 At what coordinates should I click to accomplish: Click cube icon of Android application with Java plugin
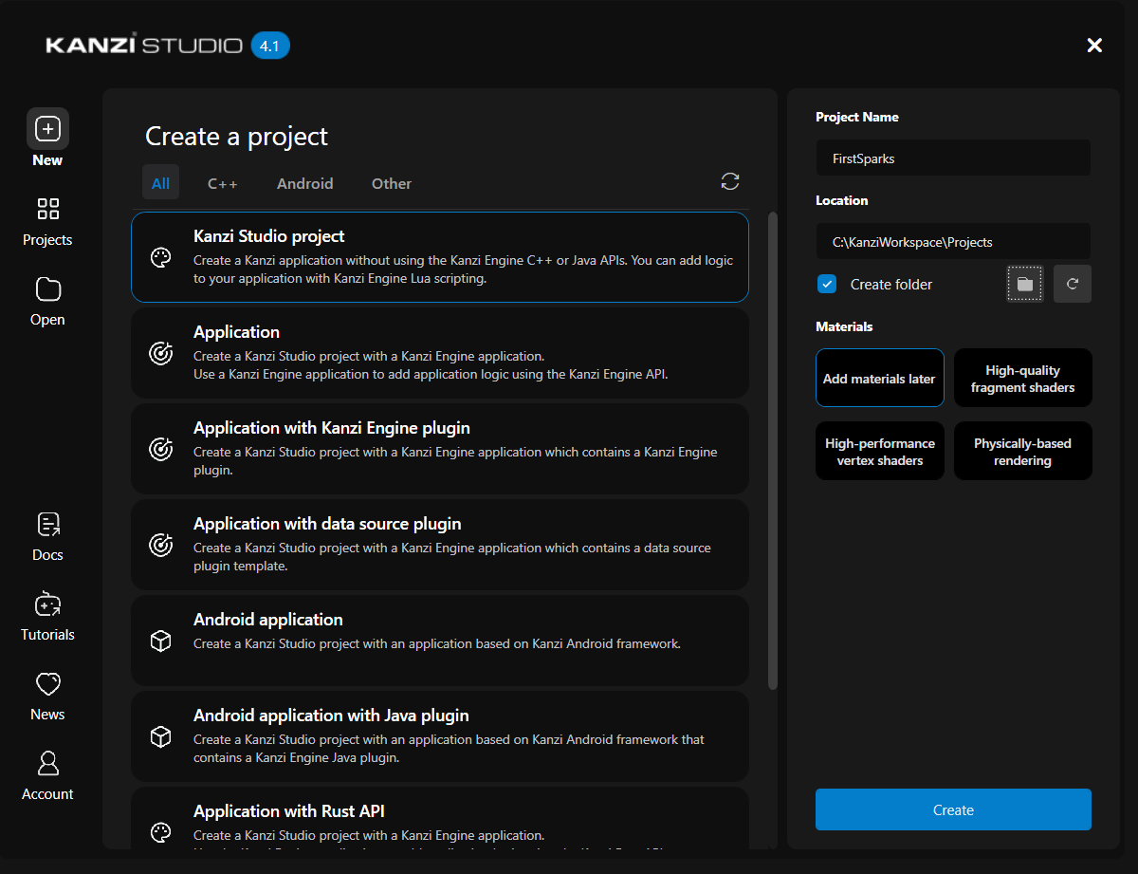[161, 736]
